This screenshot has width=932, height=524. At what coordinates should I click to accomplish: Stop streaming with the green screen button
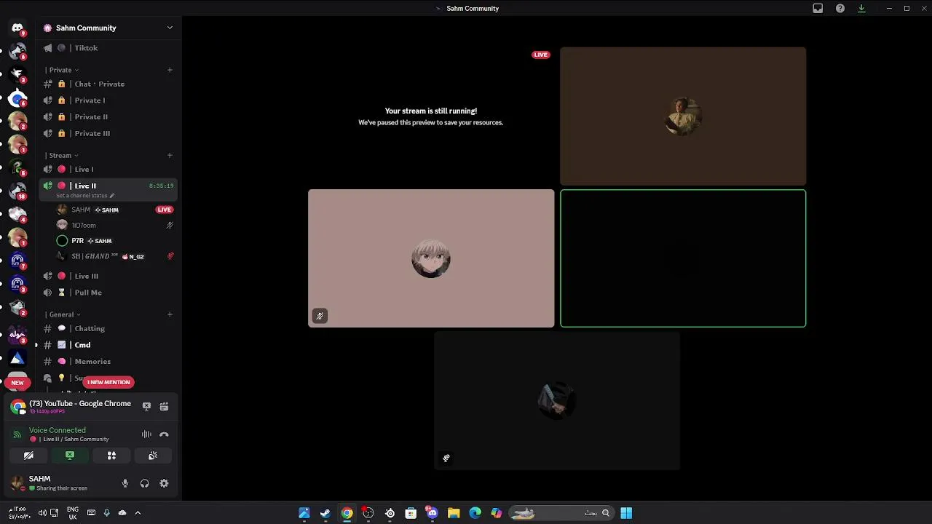(70, 456)
